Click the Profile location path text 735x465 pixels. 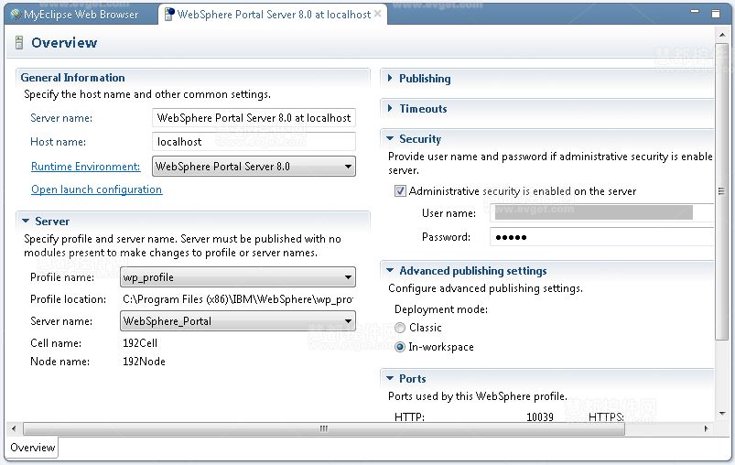(238, 299)
